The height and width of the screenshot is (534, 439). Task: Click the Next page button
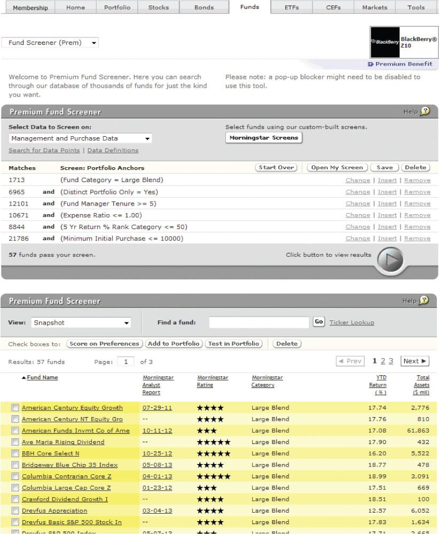pos(415,361)
